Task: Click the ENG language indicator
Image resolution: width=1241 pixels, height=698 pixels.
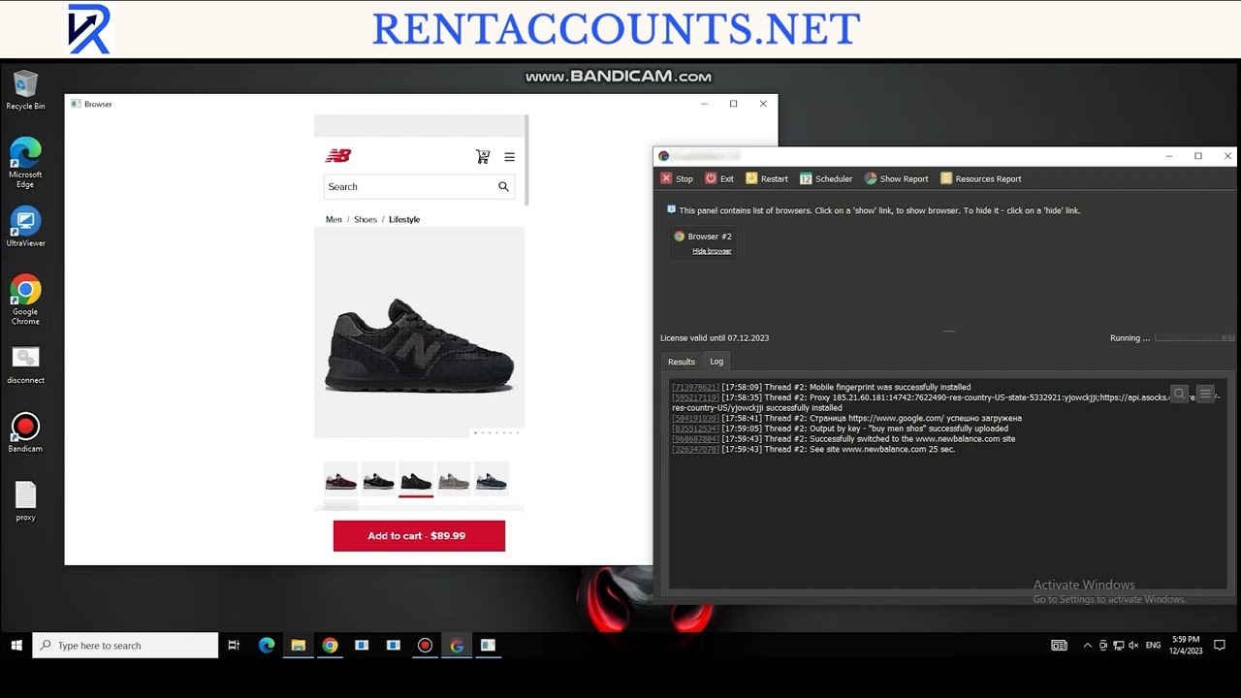Action: point(1153,645)
